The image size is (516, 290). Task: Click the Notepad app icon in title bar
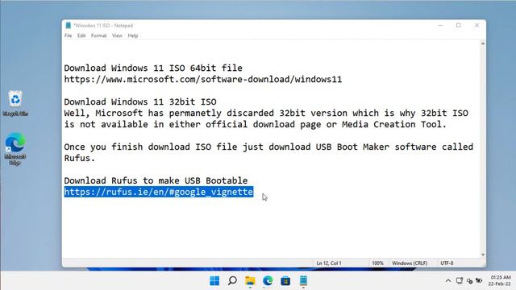coord(68,25)
